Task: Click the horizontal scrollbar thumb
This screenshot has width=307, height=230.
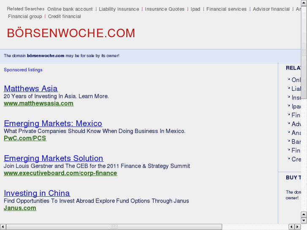Action: [114, 227]
